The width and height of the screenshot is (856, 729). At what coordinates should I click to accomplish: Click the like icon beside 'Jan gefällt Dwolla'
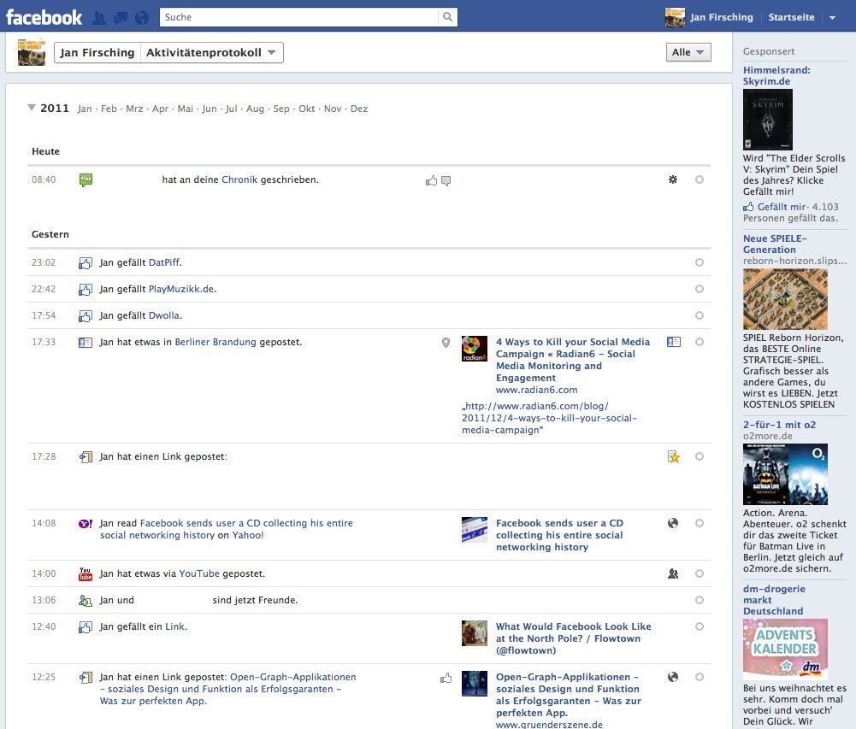[x=86, y=316]
